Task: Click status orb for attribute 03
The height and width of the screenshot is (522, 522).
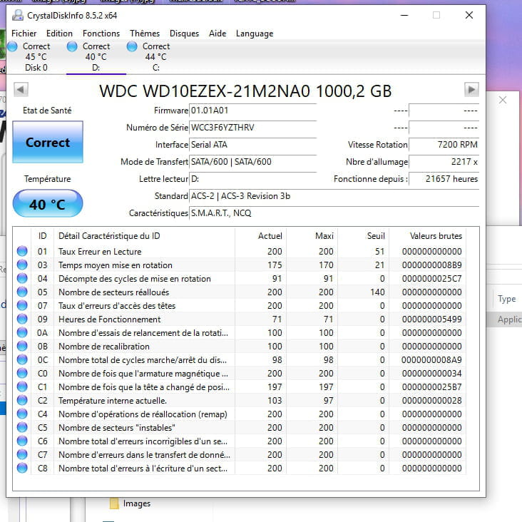Action: pyautogui.click(x=22, y=265)
